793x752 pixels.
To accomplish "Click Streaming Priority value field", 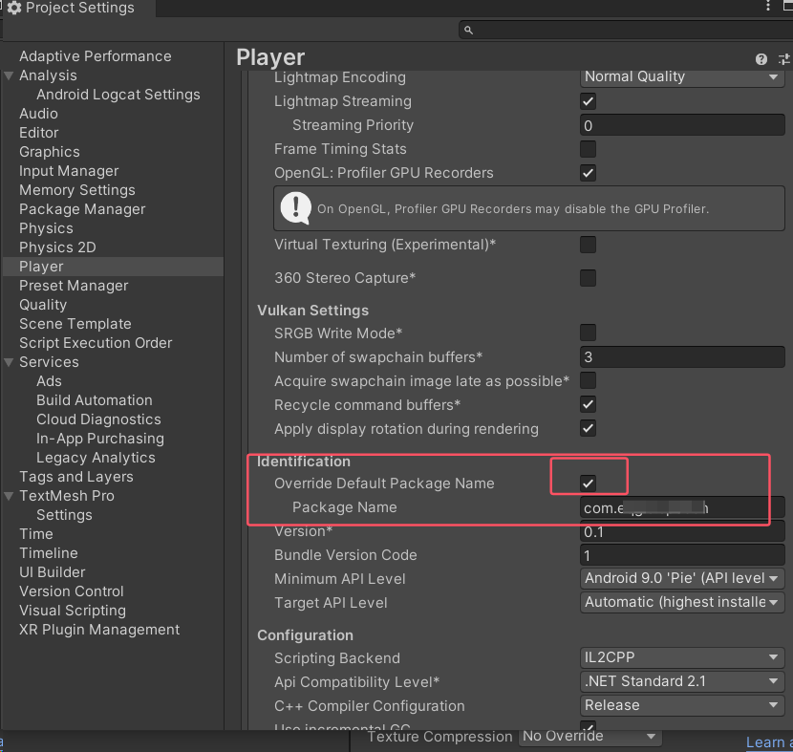I will [x=682, y=125].
